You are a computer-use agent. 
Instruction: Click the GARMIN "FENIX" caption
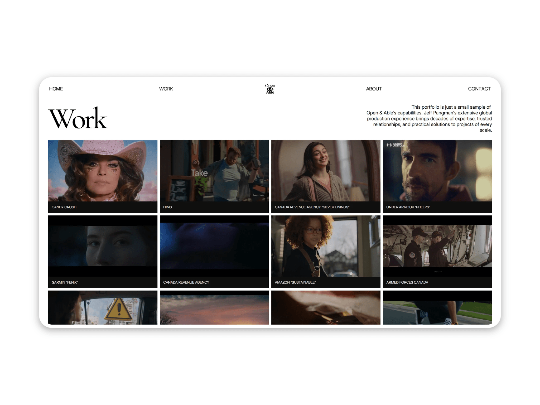pyautogui.click(x=65, y=282)
